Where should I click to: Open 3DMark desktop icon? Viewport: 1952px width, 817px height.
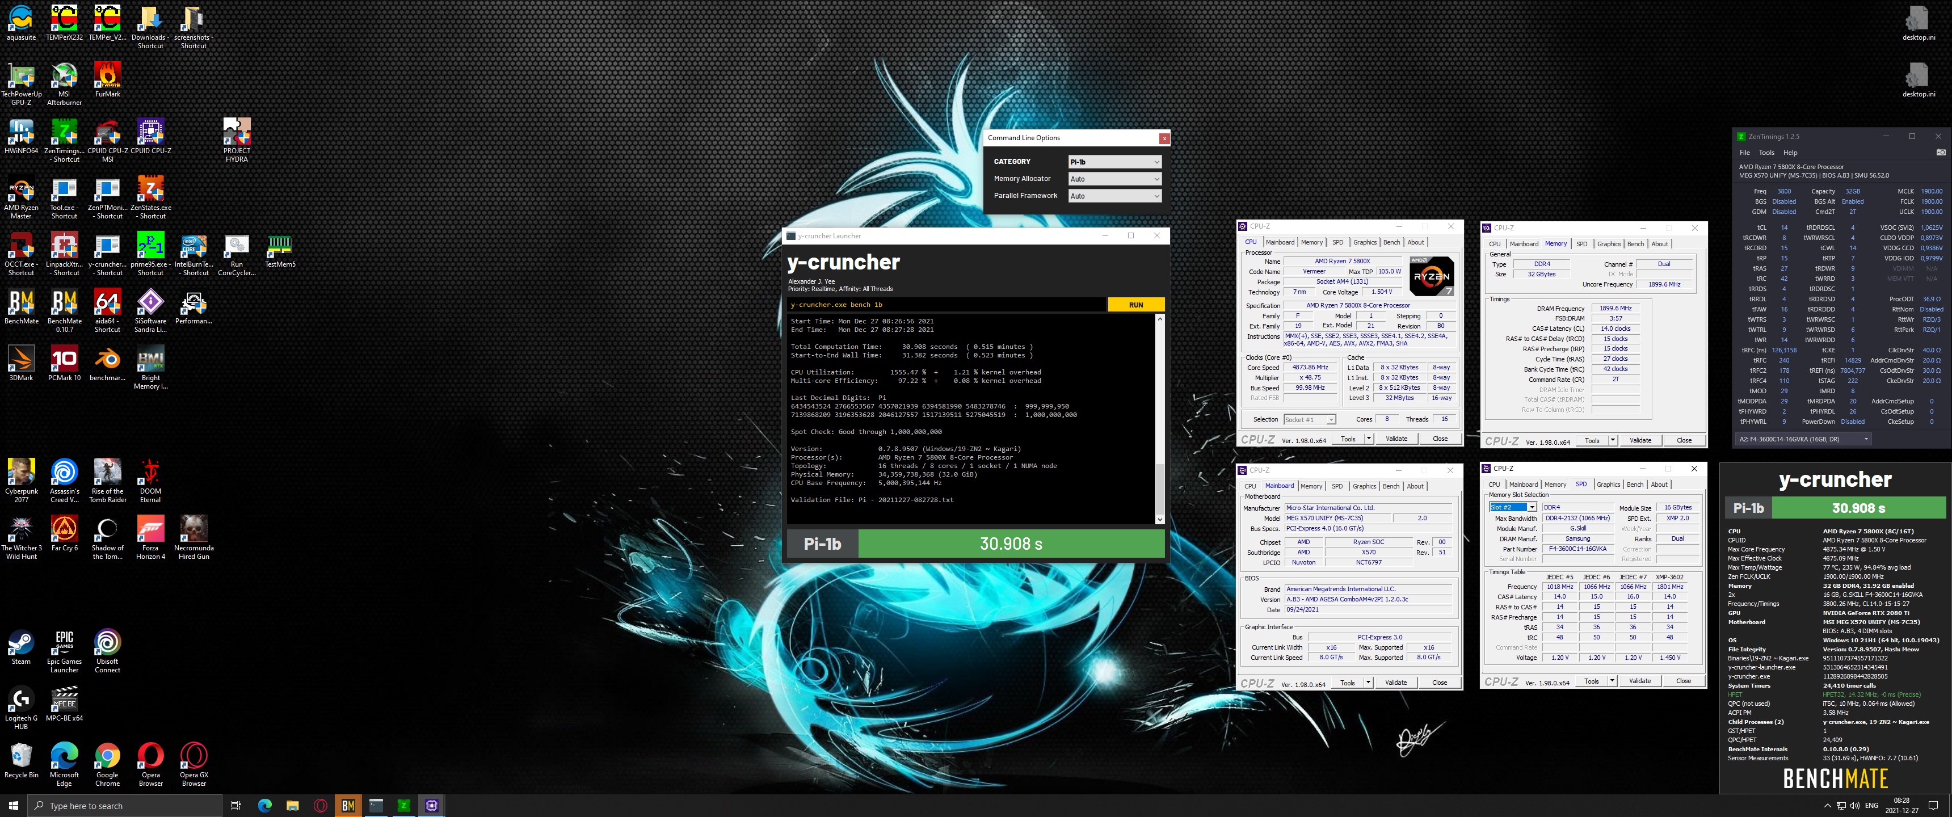point(21,363)
